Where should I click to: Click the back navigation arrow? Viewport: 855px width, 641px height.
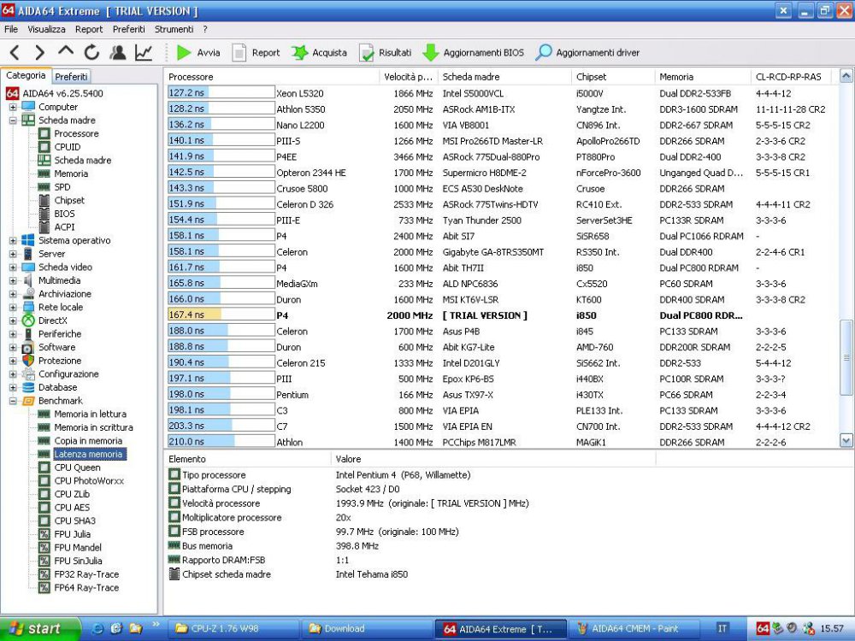[x=15, y=53]
